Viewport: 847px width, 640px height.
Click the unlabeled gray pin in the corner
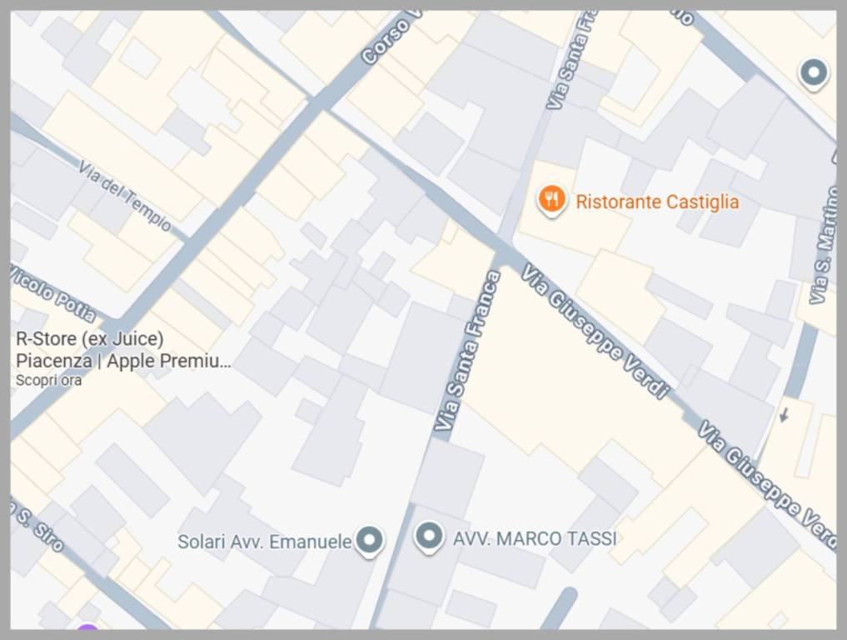click(x=814, y=73)
